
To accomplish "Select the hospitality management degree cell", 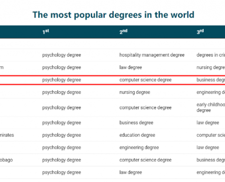I will coord(152,55).
